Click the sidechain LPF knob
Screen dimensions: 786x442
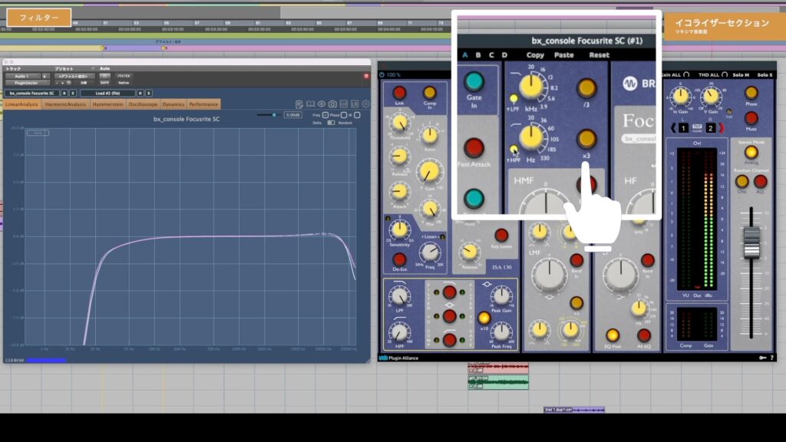tap(399, 295)
